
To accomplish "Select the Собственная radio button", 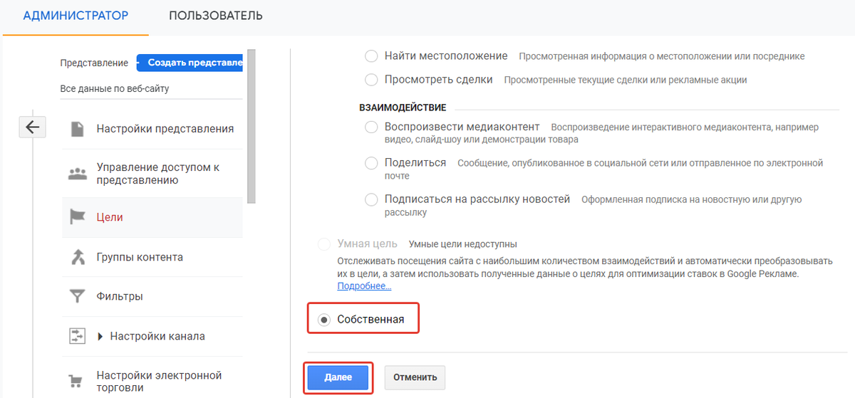I will pyautogui.click(x=324, y=320).
